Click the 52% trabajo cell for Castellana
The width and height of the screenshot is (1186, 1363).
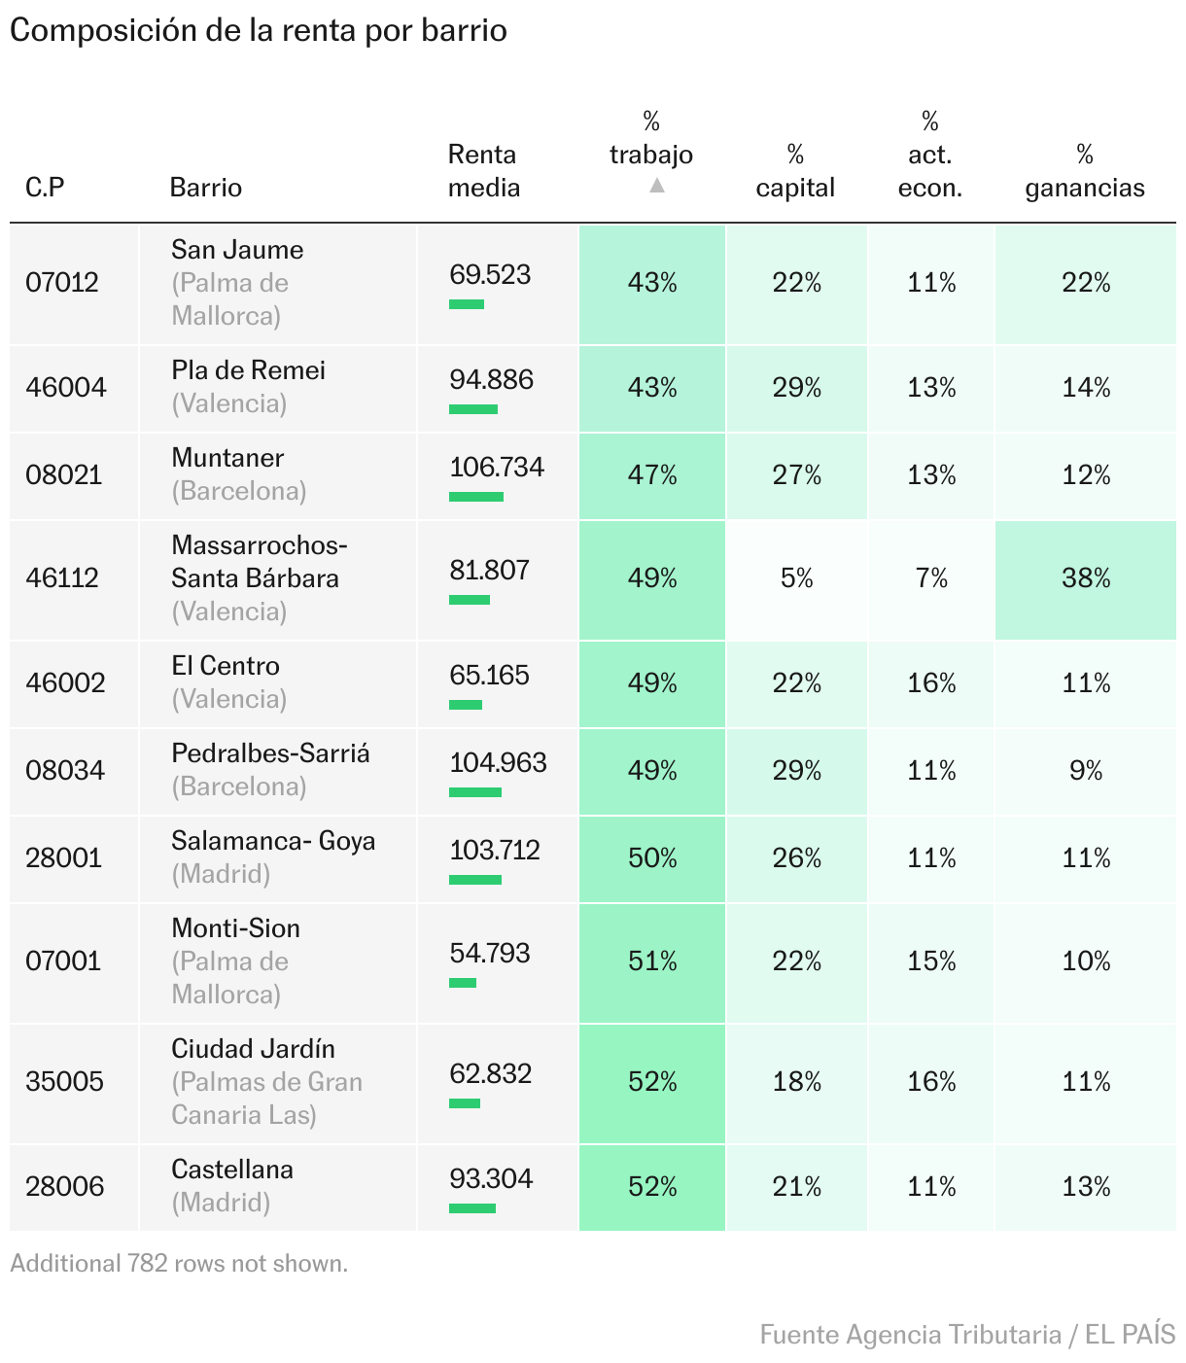pyautogui.click(x=652, y=1187)
